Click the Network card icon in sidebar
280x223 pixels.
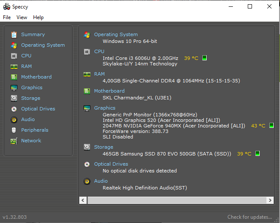pos(14,141)
